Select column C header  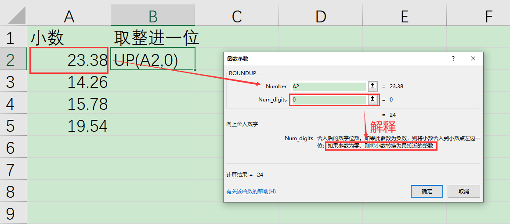coord(237,16)
